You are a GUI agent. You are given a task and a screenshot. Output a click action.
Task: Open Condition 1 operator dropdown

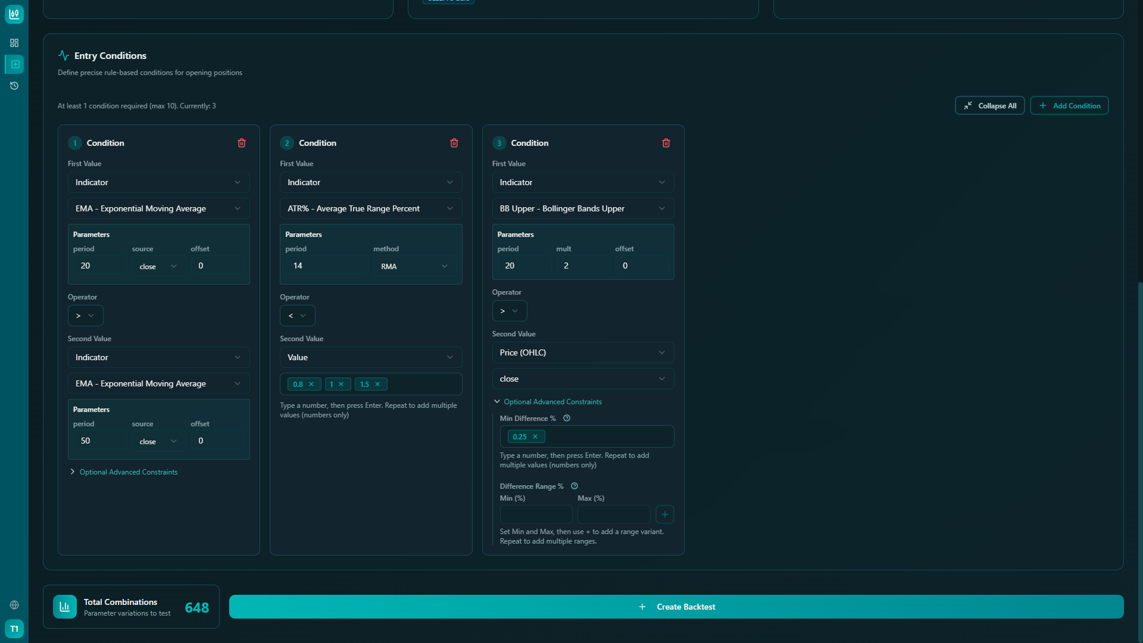(85, 316)
